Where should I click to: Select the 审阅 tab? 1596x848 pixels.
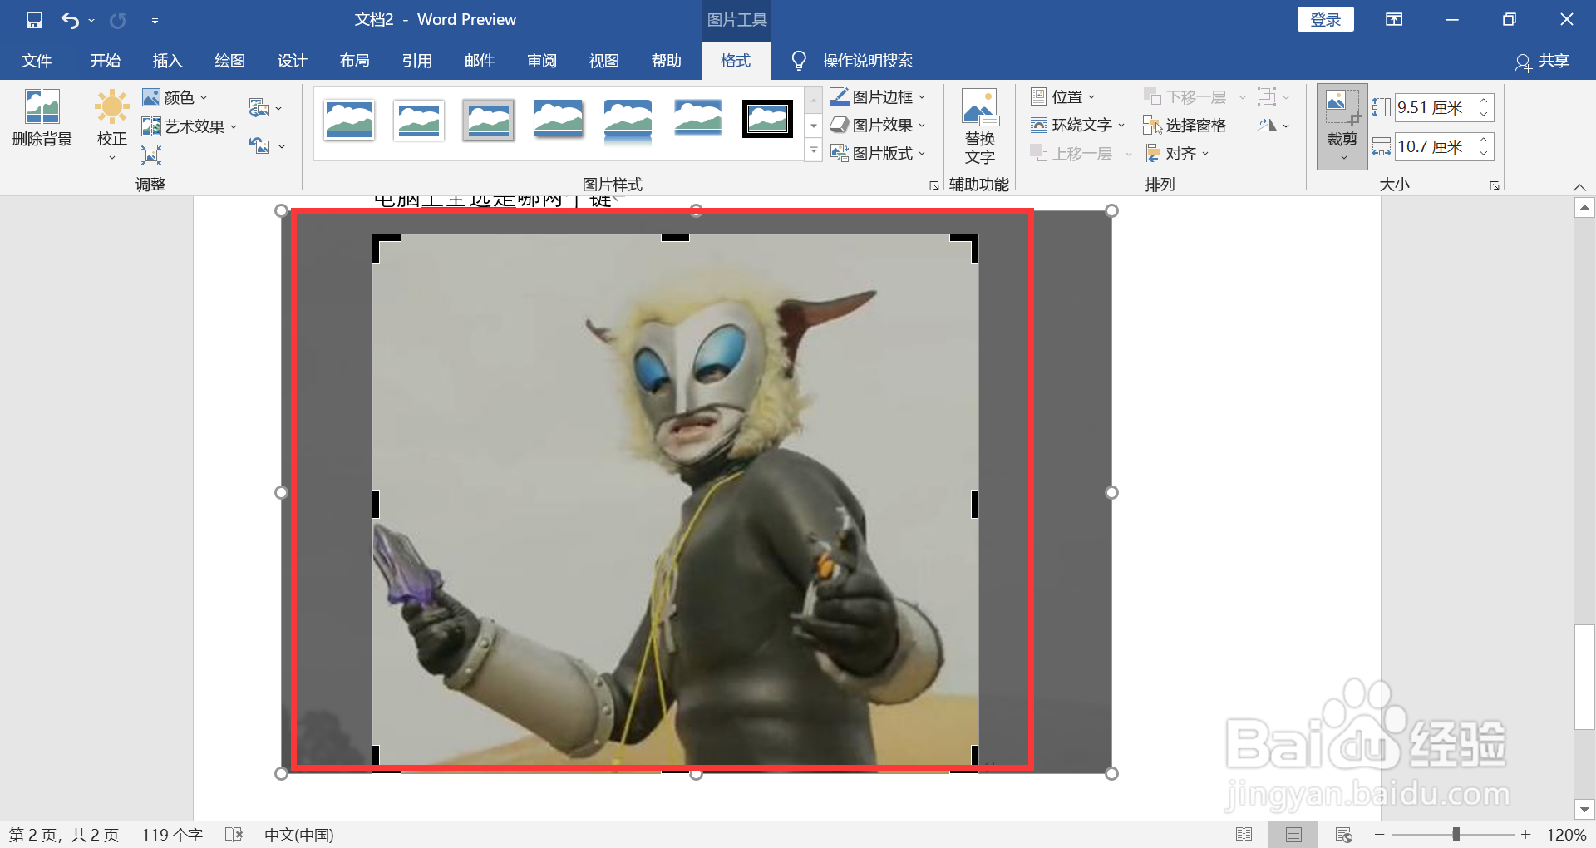[542, 61]
